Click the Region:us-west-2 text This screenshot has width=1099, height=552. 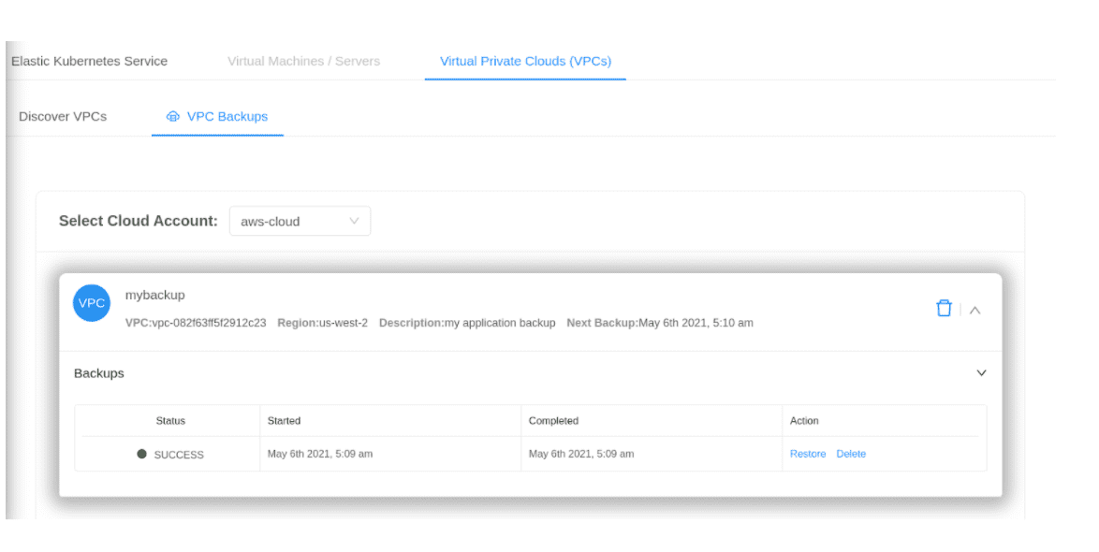click(x=322, y=323)
